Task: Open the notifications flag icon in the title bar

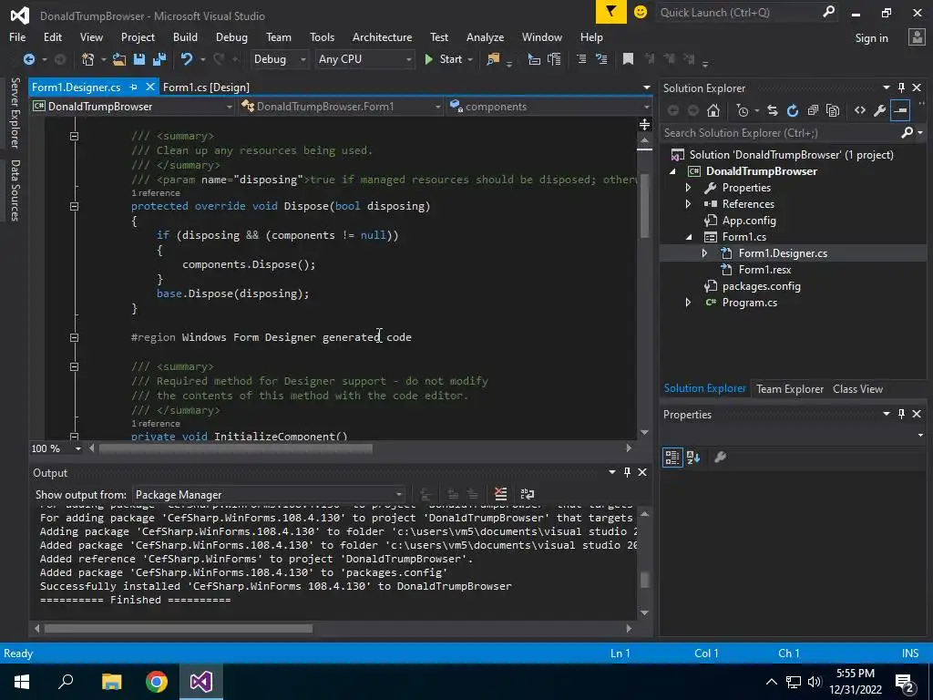Action: 611,12
